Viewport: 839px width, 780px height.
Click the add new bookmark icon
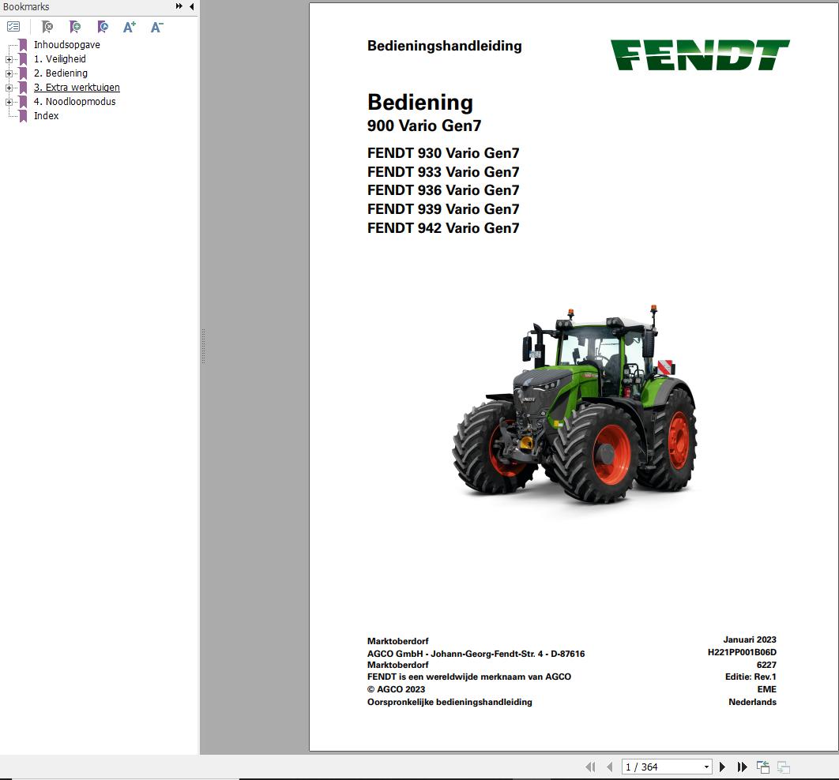[75, 27]
